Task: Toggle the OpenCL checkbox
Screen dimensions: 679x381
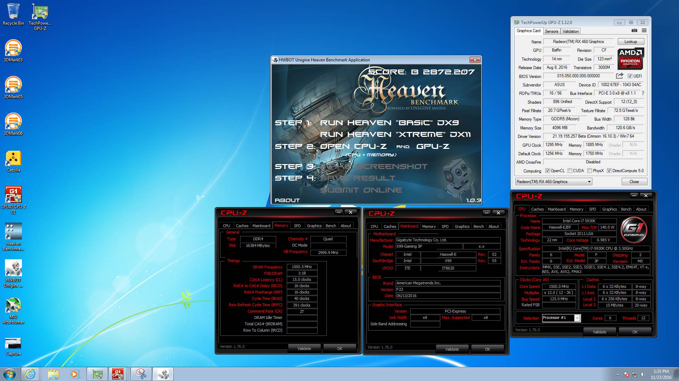Action: [x=547, y=171]
